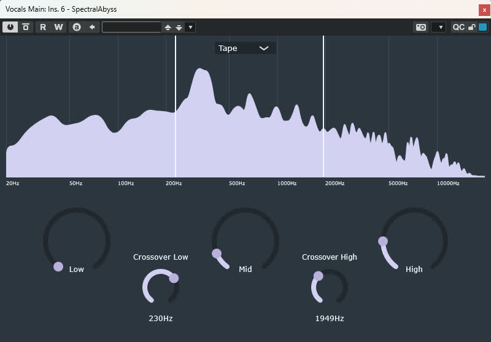Click the Low band knob handle
The height and width of the screenshot is (342, 491).
coord(58,266)
